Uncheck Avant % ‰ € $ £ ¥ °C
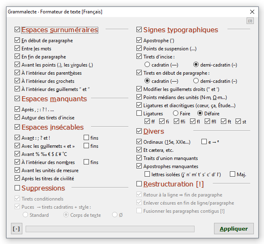Image resolution: width=264 pixels, height=244 pixels. 17,153
